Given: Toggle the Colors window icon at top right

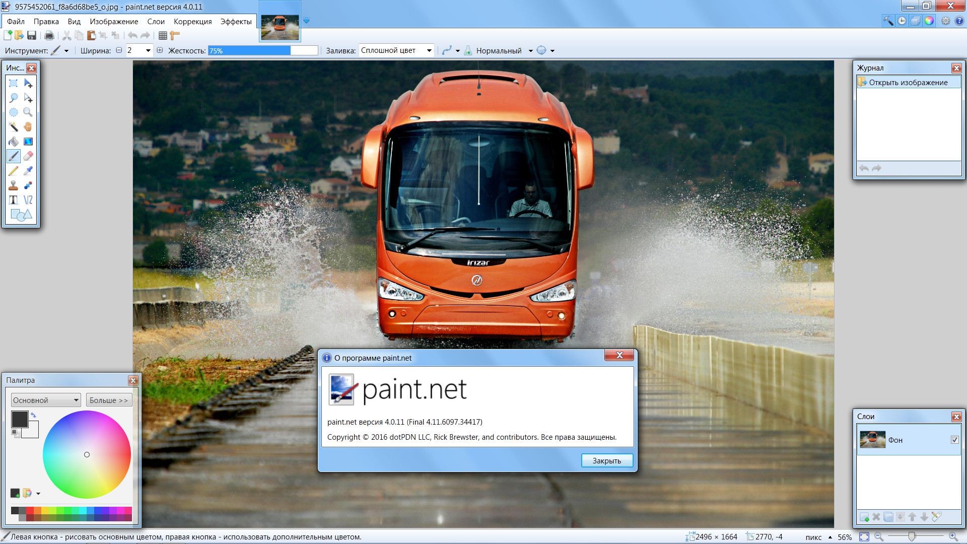Looking at the screenshot, I should pos(929,21).
